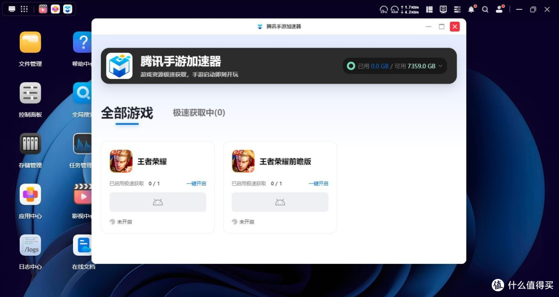This screenshot has width=559, height=297.
Task: Open the search magnifier in top bar
Action: [485, 10]
